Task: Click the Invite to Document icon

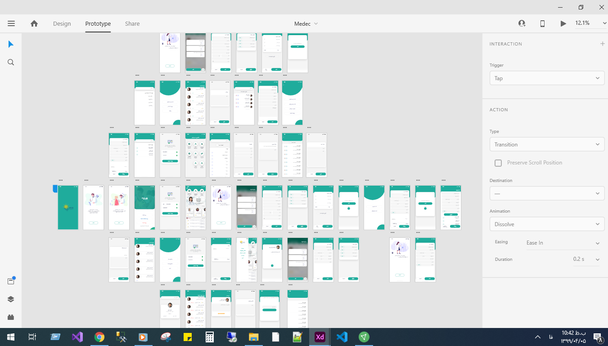Action: tap(522, 23)
